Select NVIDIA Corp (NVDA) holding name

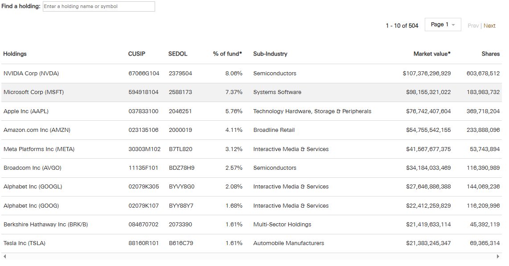31,74
